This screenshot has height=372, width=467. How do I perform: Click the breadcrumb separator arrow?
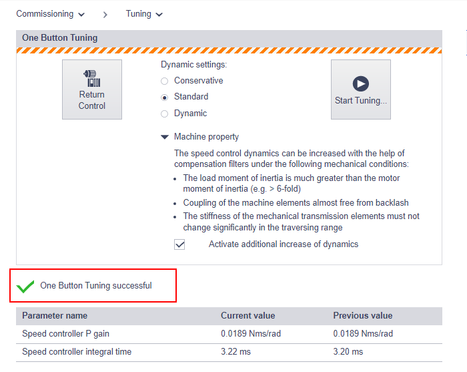point(105,15)
